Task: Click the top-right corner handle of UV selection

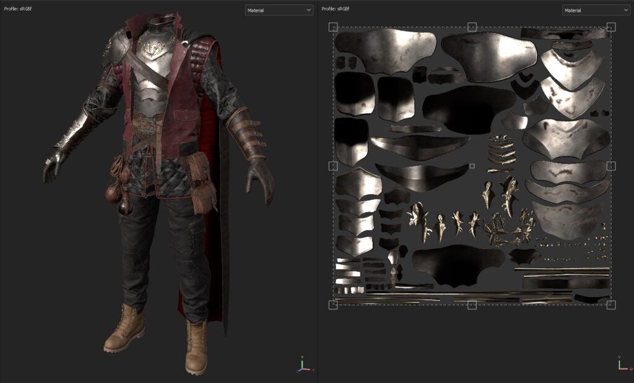Action: [x=611, y=27]
